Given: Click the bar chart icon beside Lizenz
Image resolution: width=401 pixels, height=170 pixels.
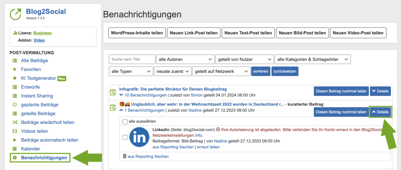Looking at the screenshot, I should 15,33.
